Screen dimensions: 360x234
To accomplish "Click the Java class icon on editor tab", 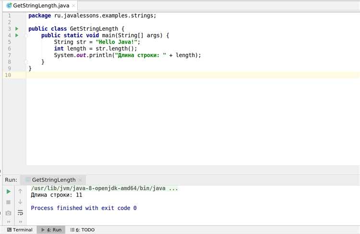I will [x=9, y=5].
